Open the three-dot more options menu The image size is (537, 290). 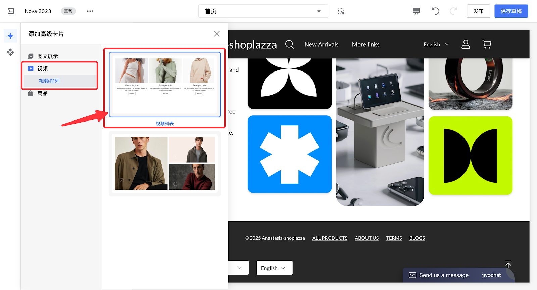90,11
